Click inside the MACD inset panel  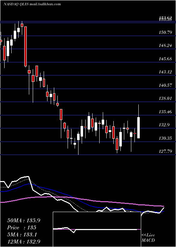coord(97,229)
